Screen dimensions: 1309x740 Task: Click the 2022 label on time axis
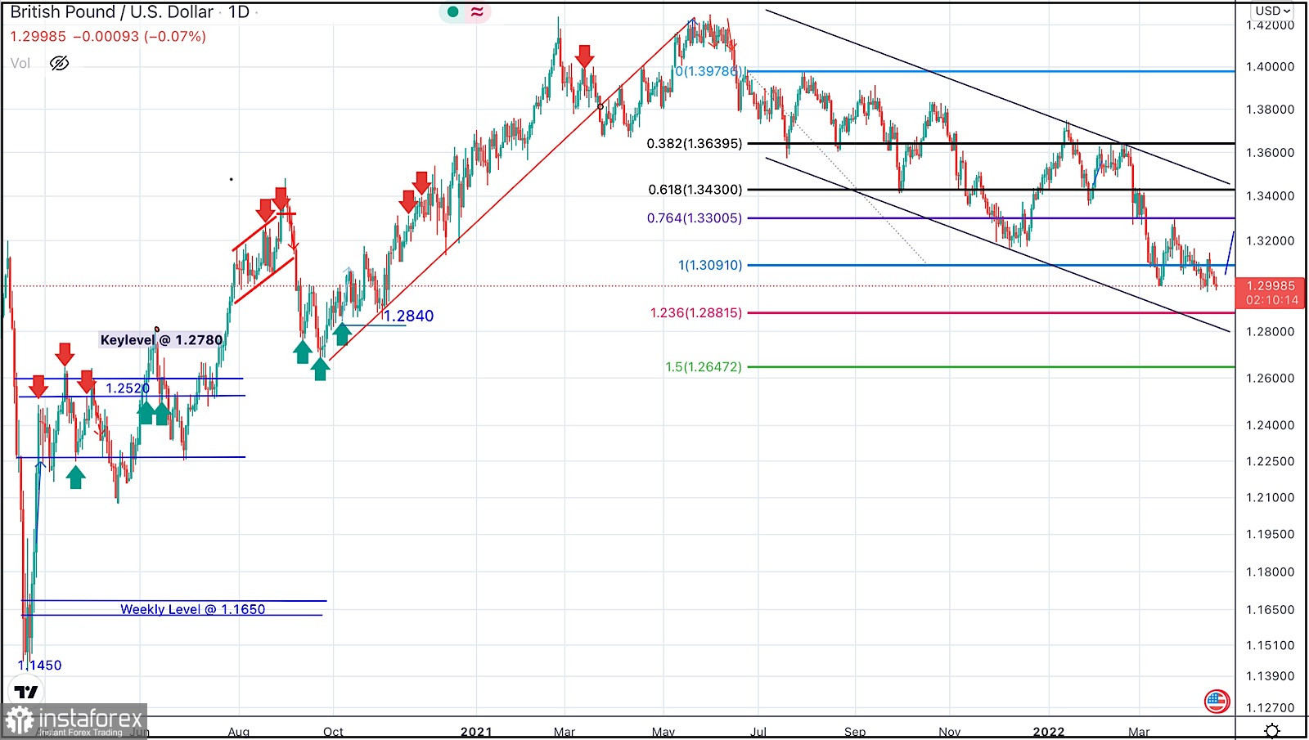tap(1049, 732)
